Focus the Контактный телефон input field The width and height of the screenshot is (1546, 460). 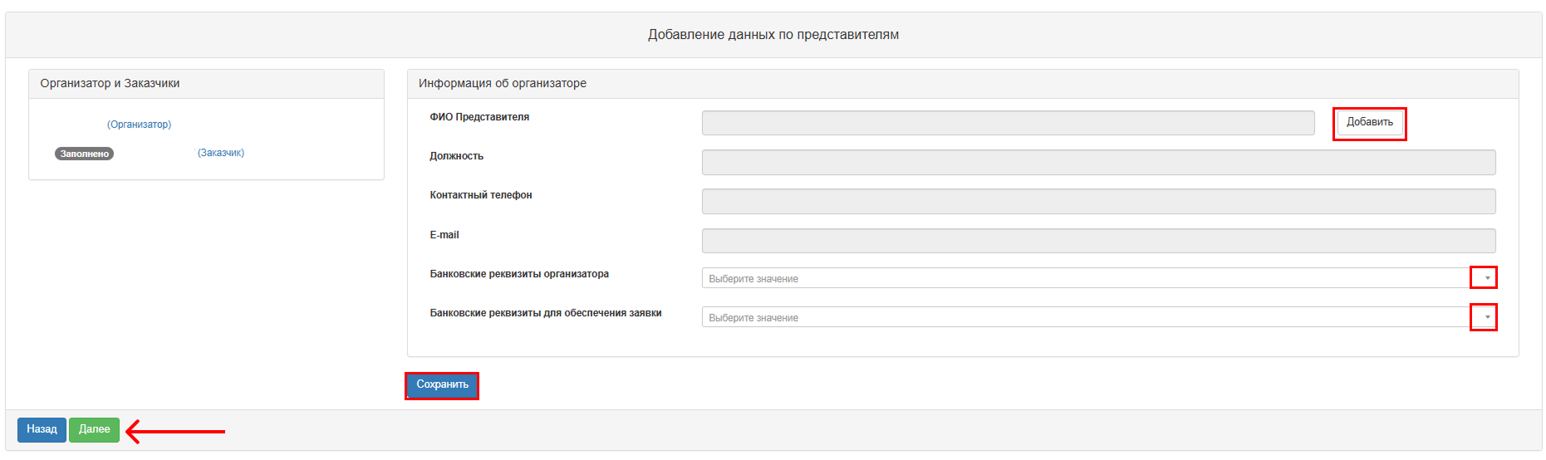click(1098, 201)
